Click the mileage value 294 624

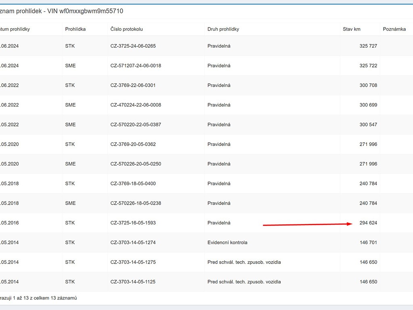click(368, 223)
